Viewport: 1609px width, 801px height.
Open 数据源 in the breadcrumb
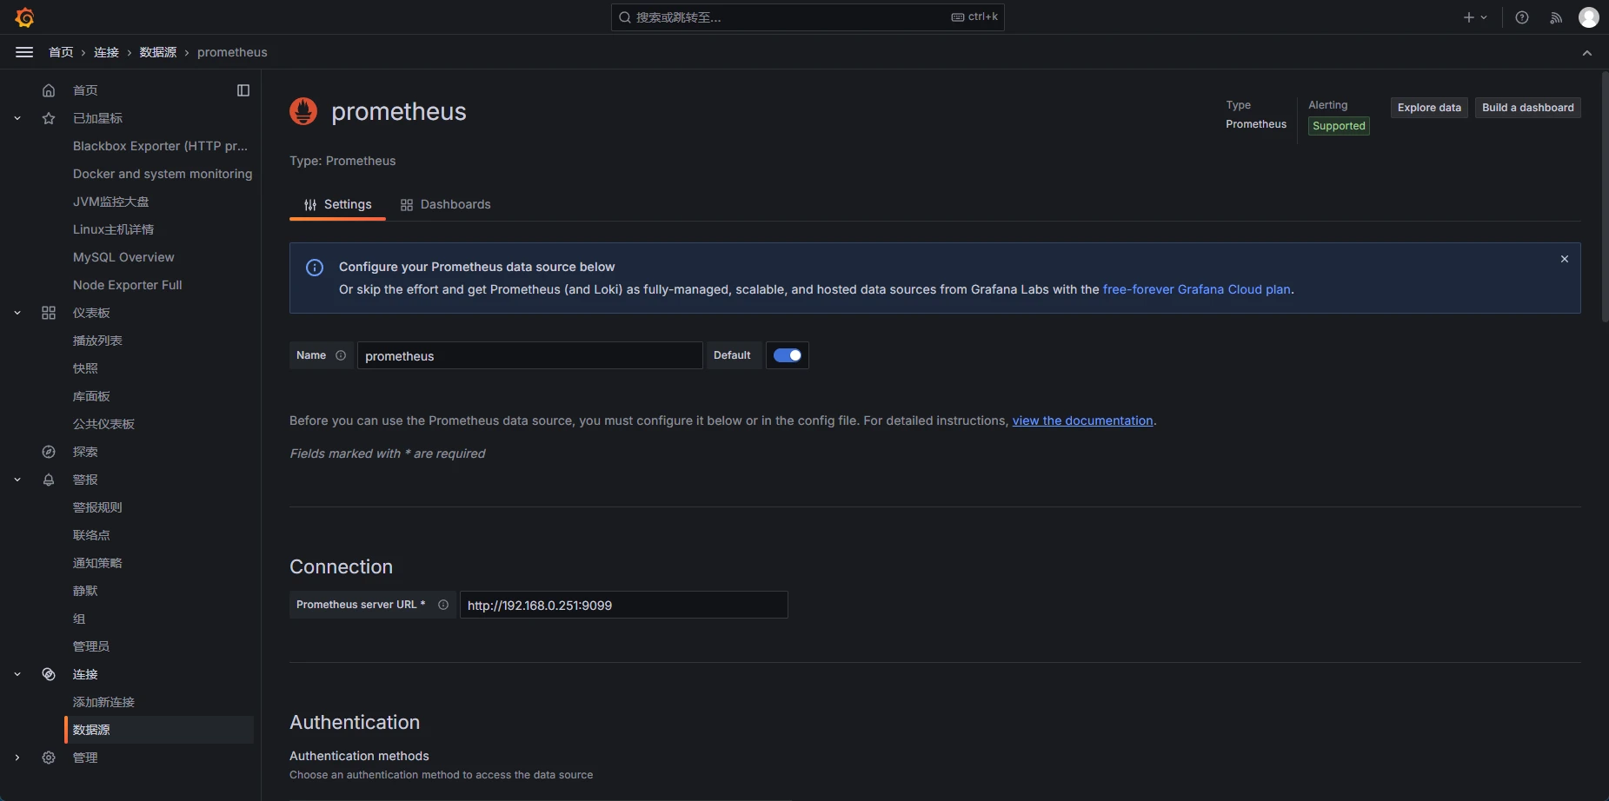coord(158,52)
